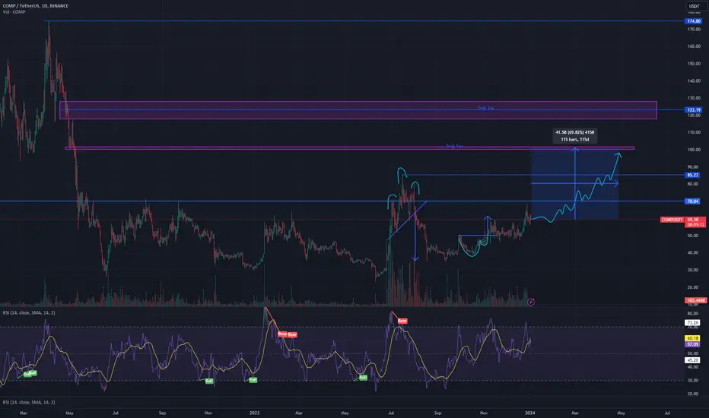Click the bottom-pane RSI (14, close, SMA, 14, 2) legend
The height and width of the screenshot is (418, 709).
(29, 402)
